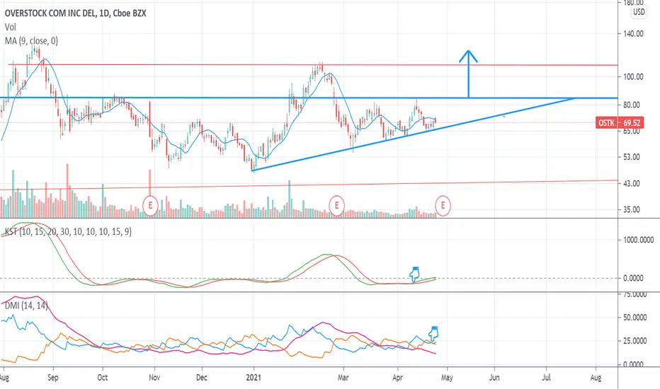This screenshot has height=389, width=660.
Task: Select the Vol indicator legend
Action: 11,27
